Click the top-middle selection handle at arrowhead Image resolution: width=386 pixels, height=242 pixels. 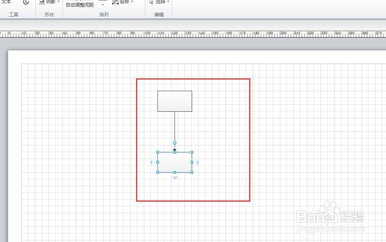tap(175, 152)
